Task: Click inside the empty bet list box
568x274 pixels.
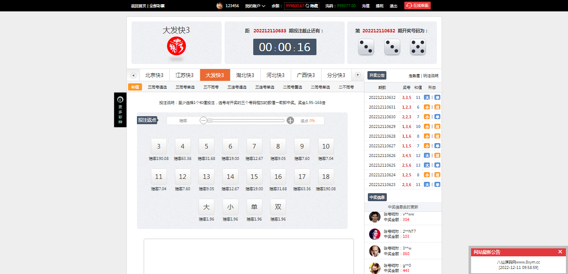Action: click(249, 256)
